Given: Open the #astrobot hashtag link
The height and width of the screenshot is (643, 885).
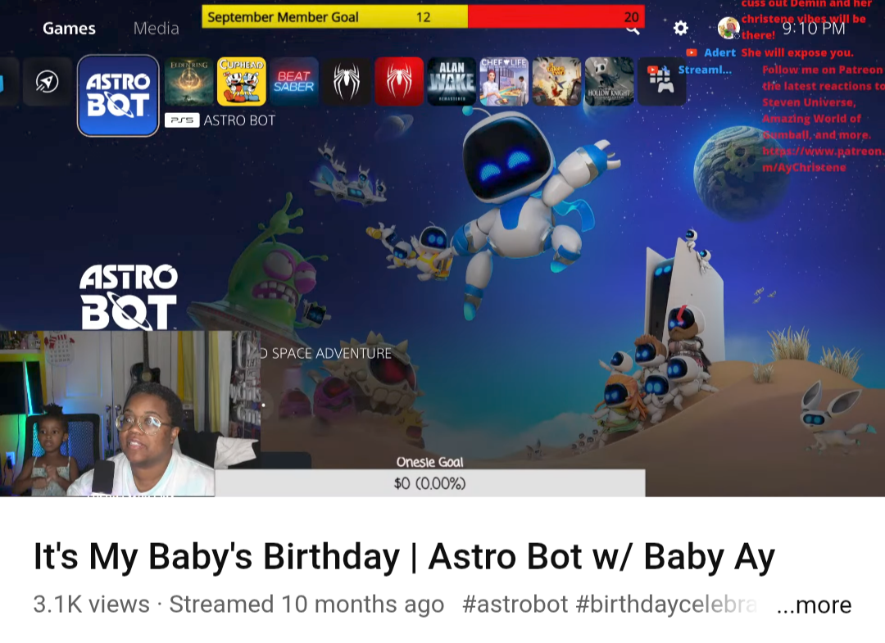Looking at the screenshot, I should [x=515, y=604].
